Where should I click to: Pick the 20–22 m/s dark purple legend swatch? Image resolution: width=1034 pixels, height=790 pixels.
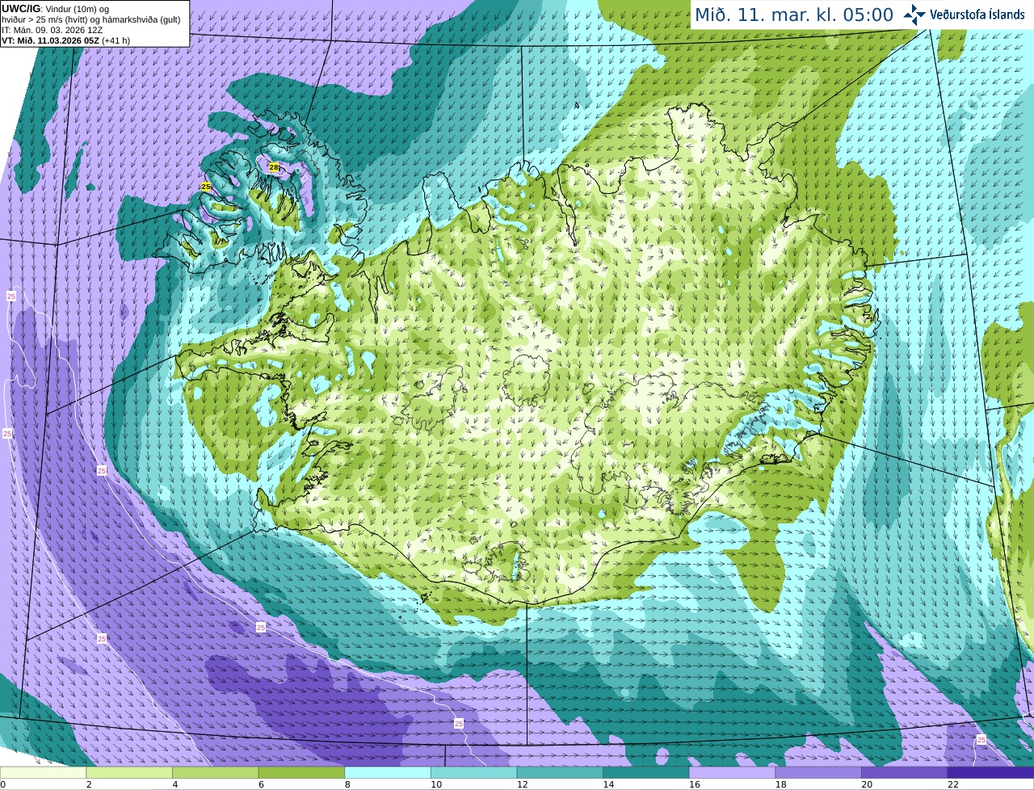pos(905,772)
